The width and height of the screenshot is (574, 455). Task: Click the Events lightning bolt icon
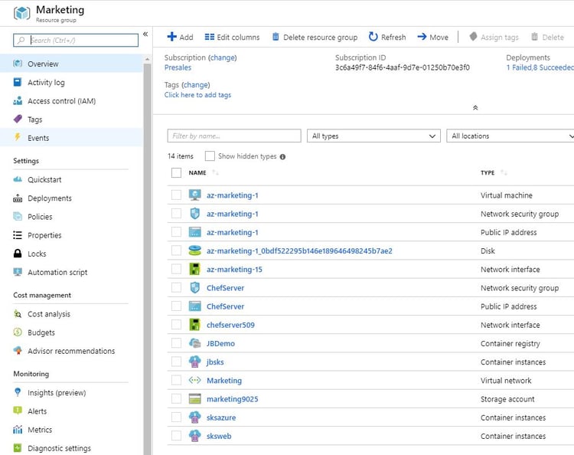pos(17,137)
